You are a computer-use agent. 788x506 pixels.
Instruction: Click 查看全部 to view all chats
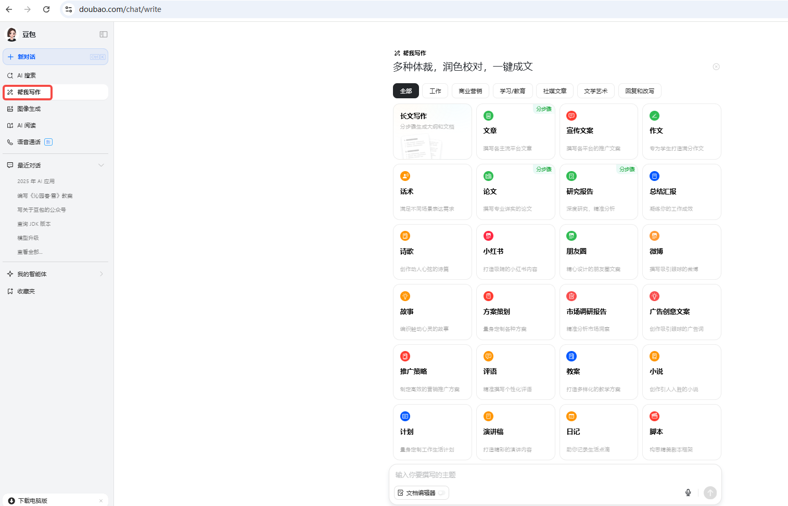coord(30,252)
